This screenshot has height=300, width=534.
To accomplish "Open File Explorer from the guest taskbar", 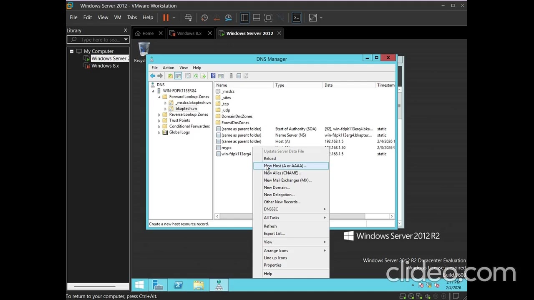I will pos(199,285).
